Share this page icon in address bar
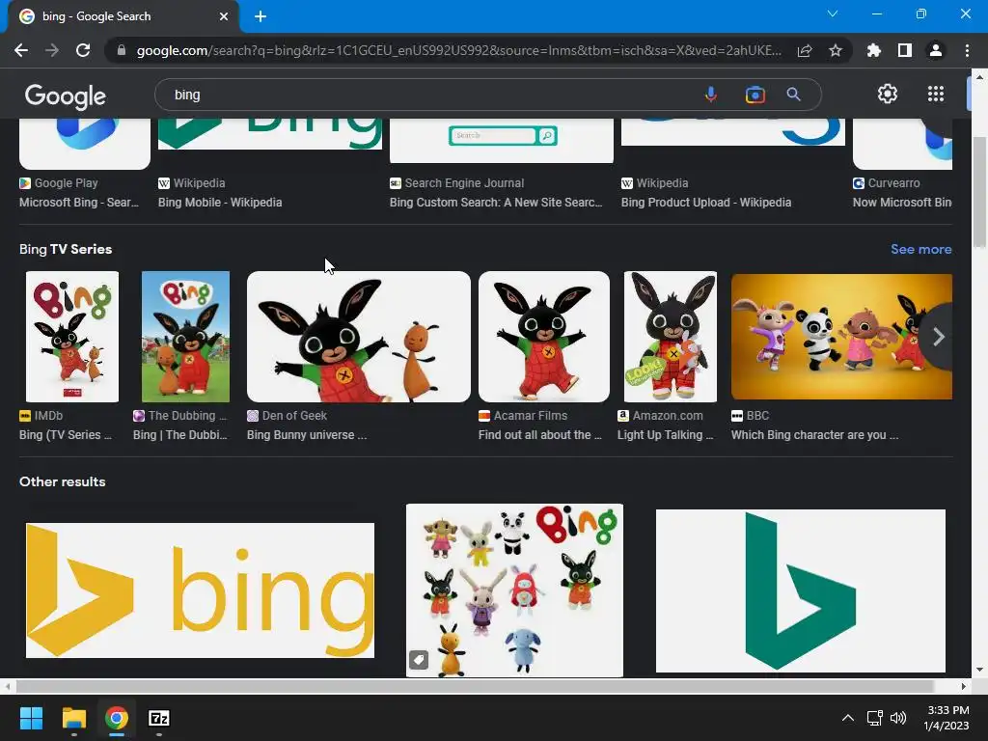 coord(804,50)
